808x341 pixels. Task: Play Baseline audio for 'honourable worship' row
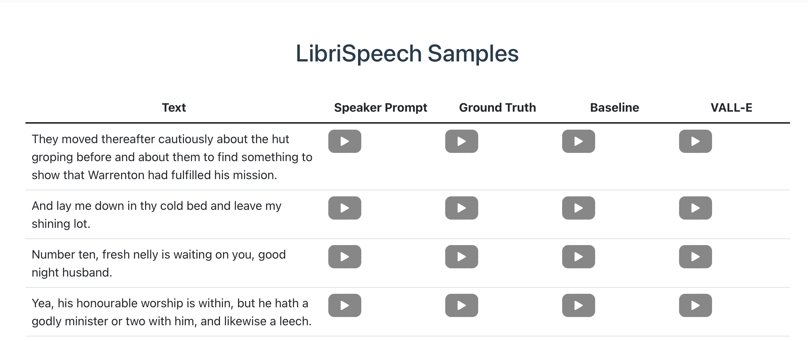579,305
